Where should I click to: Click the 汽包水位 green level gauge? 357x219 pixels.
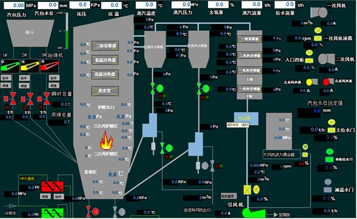point(67,31)
